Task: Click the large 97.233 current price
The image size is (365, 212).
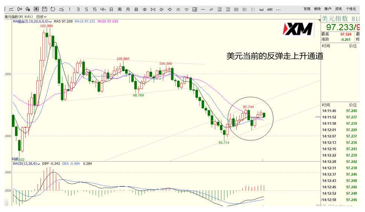Action: point(340,27)
